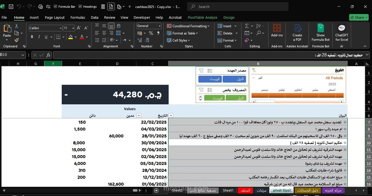372x196 pixels.
Task: Click the AutoSum sigma icon
Action: [247, 26]
